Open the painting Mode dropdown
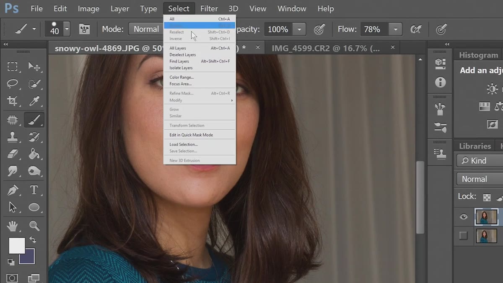This screenshot has height=283, width=503. coord(146,29)
